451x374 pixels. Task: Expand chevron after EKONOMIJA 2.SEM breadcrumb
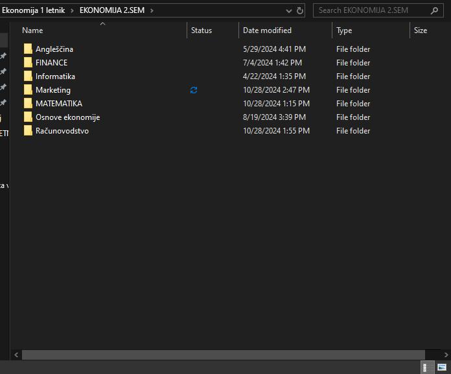point(152,10)
